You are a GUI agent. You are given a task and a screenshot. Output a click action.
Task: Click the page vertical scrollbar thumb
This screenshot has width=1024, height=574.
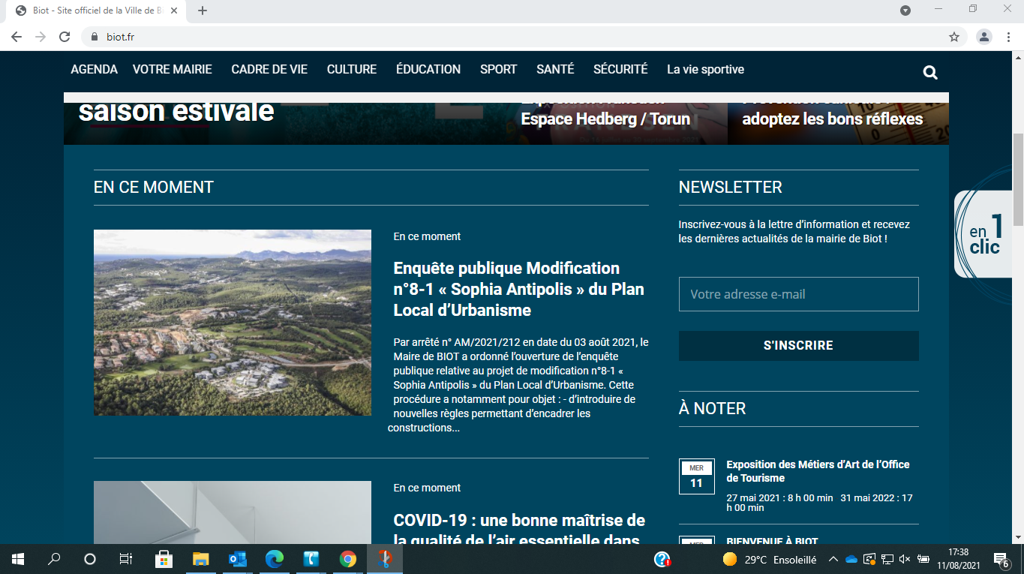point(1018,180)
